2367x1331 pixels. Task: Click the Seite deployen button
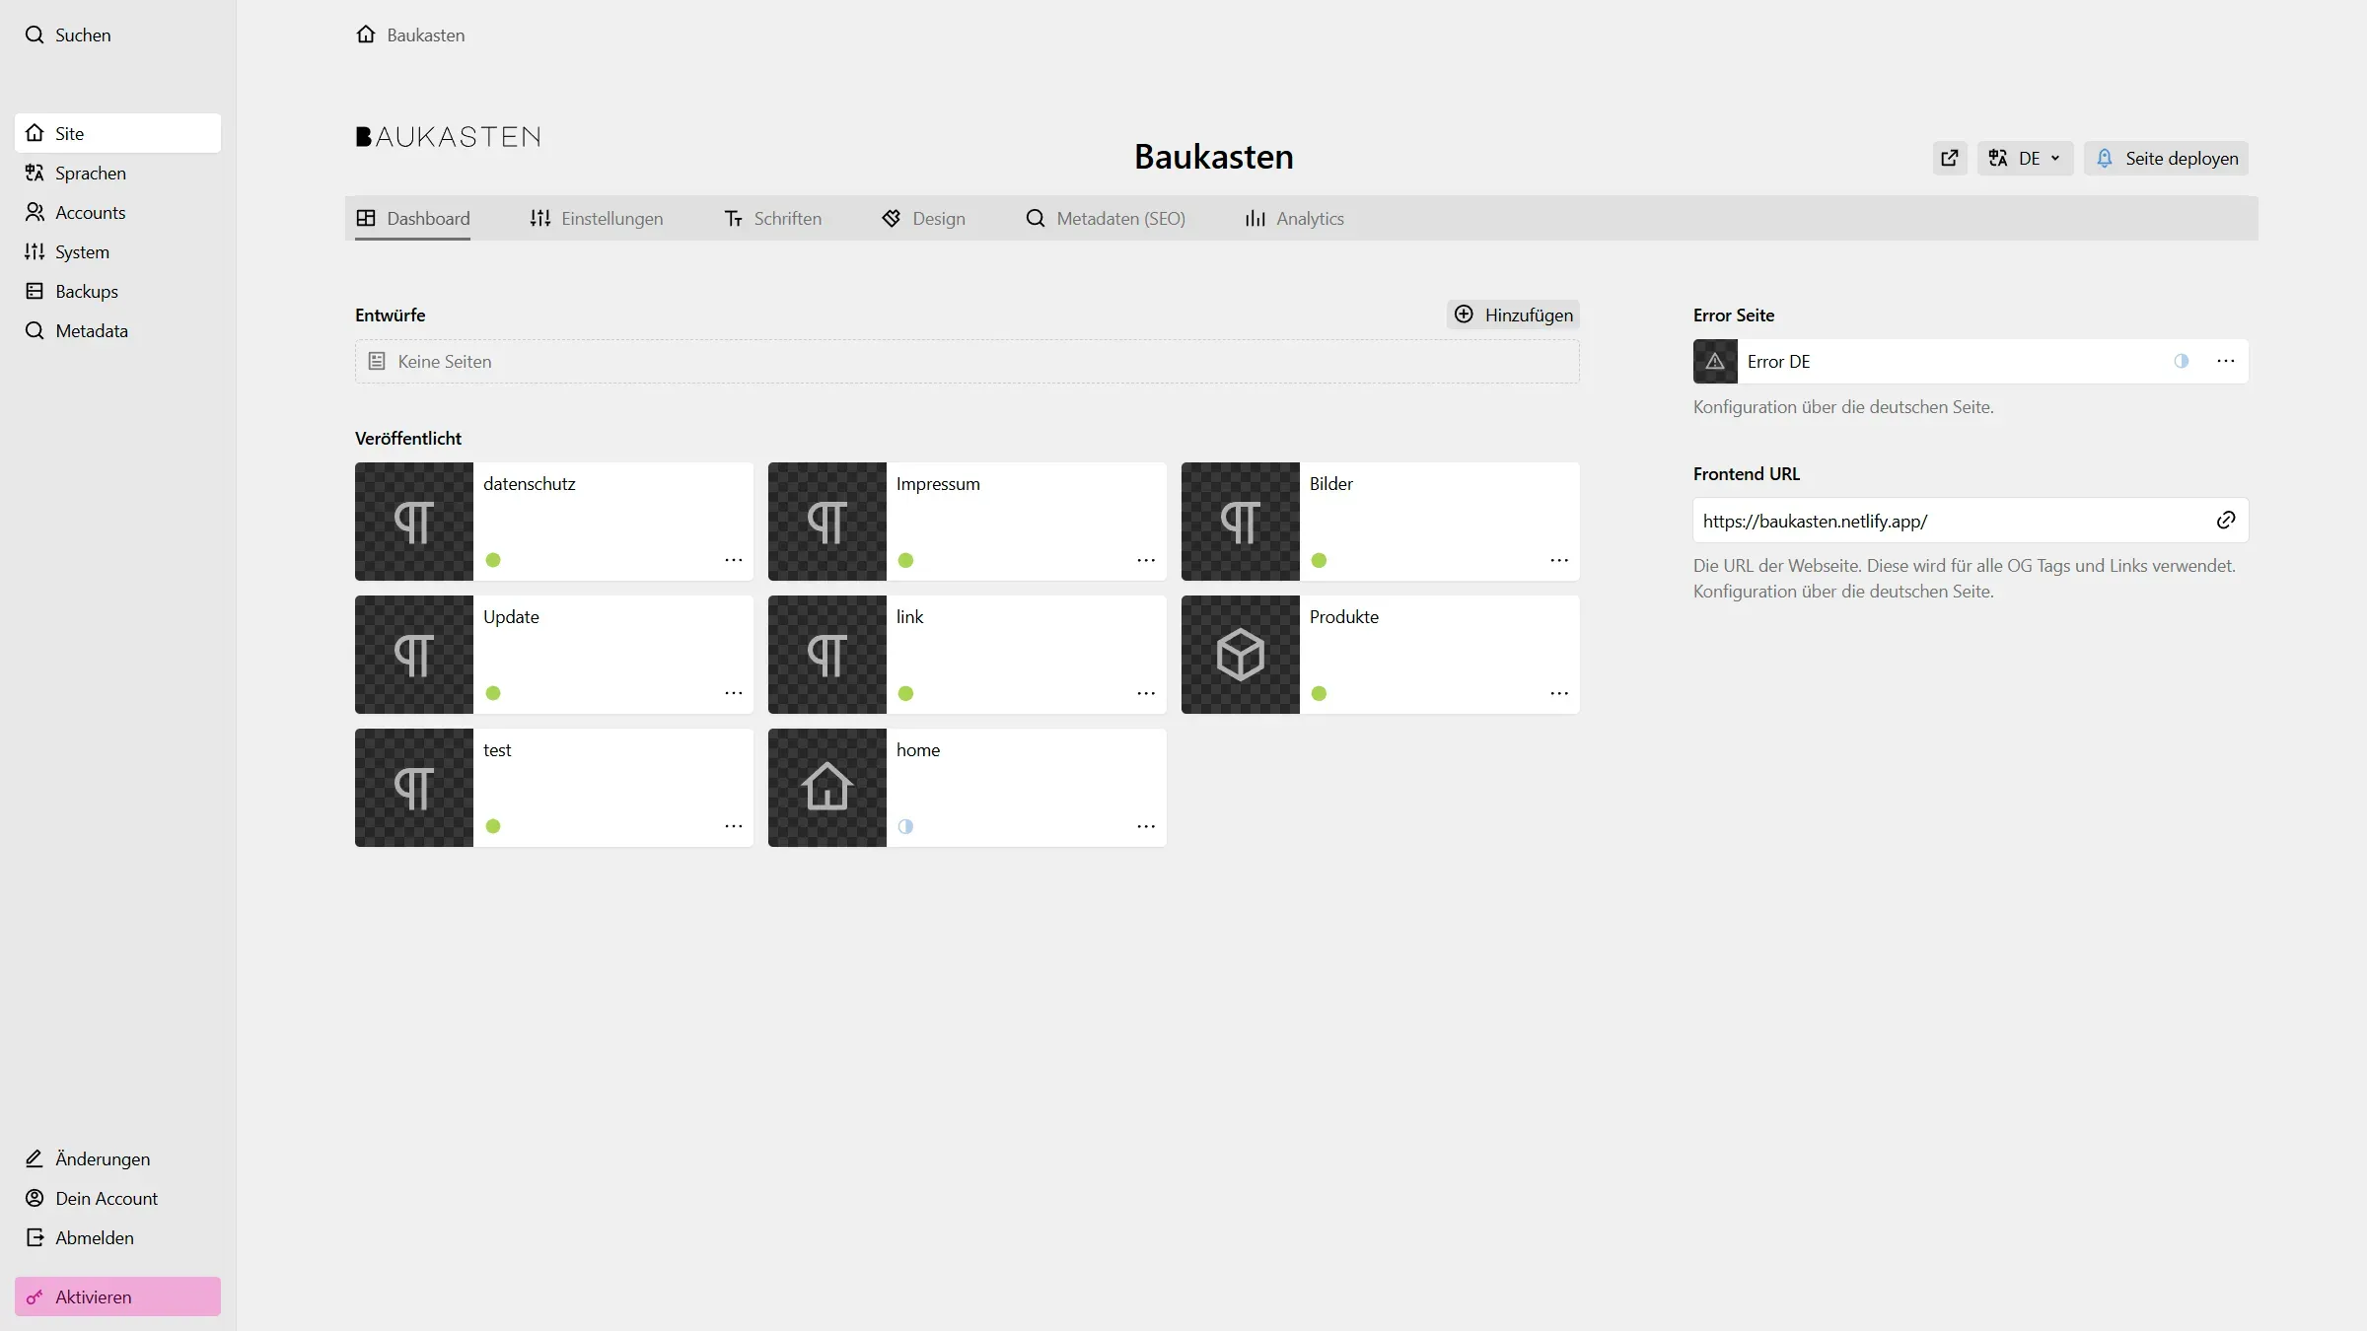(x=2166, y=158)
